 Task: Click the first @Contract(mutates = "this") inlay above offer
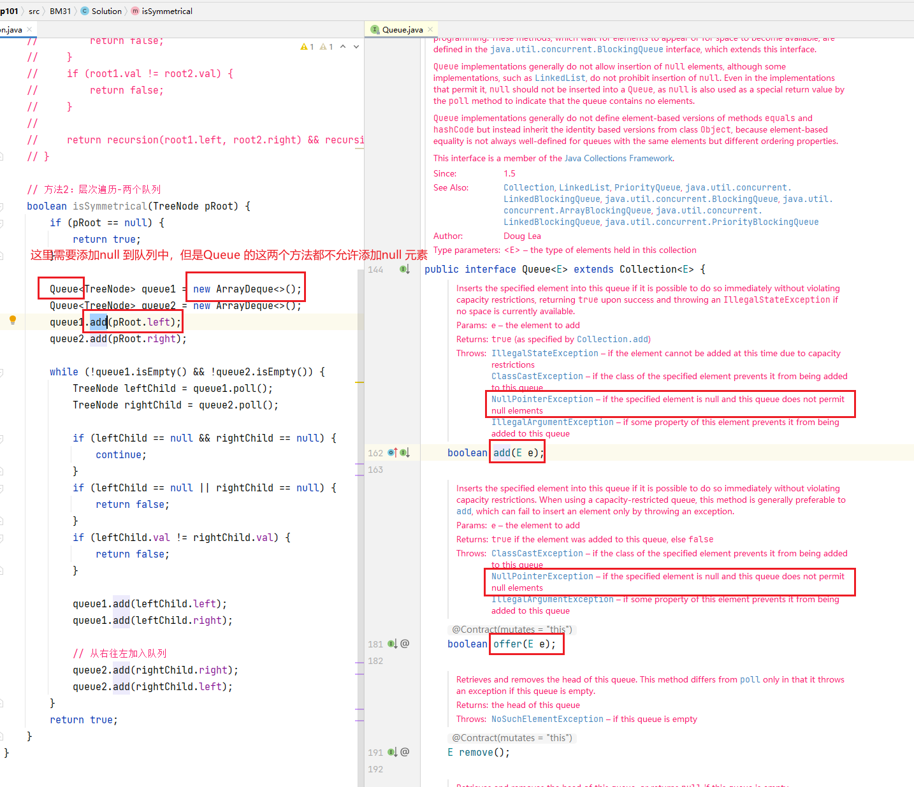point(512,630)
